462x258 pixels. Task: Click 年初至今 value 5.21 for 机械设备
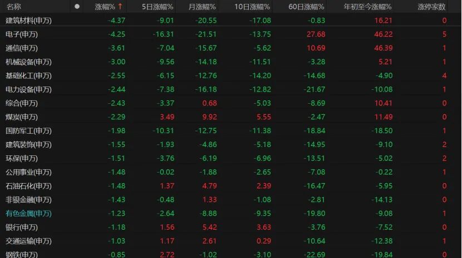pos(385,62)
